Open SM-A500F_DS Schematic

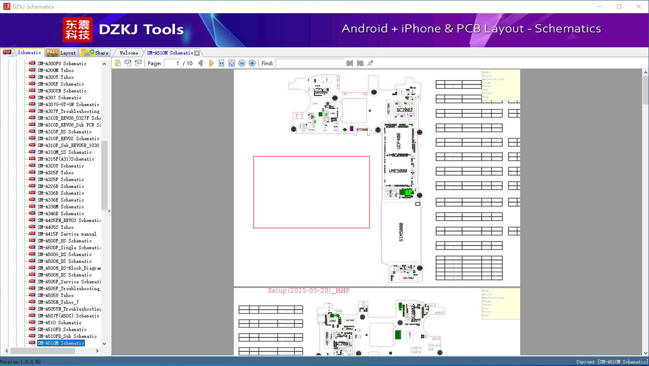[x=64, y=241]
